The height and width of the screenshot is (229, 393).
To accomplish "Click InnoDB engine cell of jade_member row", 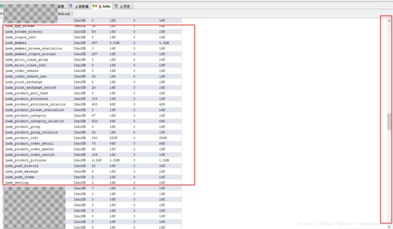I will (x=80, y=43).
